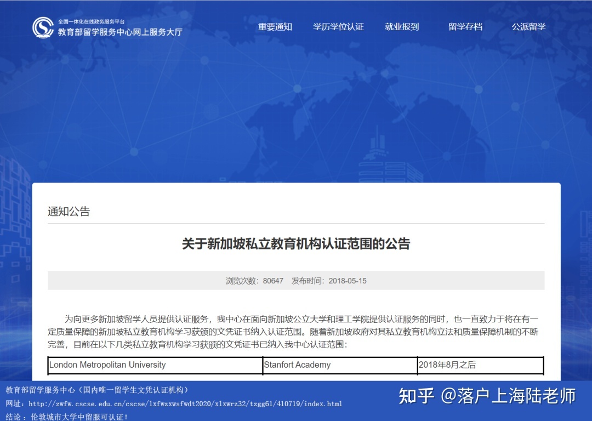Click the footer line 教育部留学服务中心（国内唯一留学生文凭认证机构）

(97, 390)
